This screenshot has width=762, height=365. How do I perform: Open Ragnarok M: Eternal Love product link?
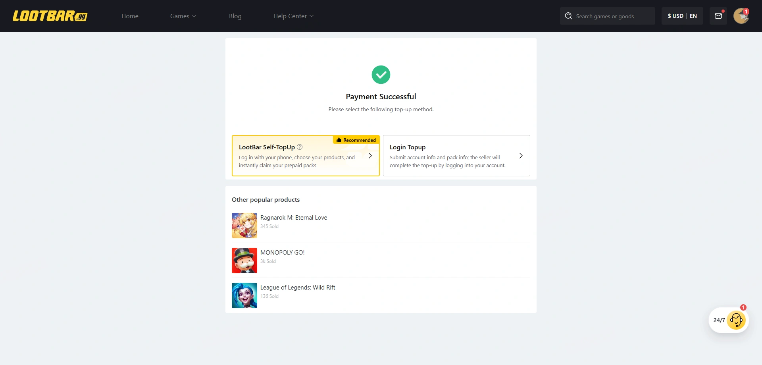(294, 217)
